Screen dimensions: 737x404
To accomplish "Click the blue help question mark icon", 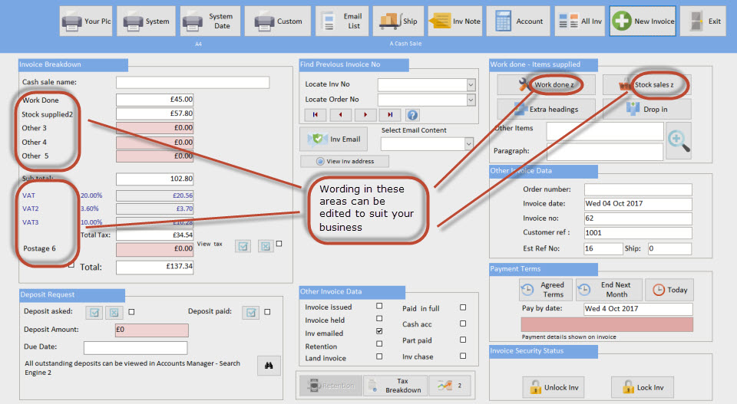I will coord(412,115).
